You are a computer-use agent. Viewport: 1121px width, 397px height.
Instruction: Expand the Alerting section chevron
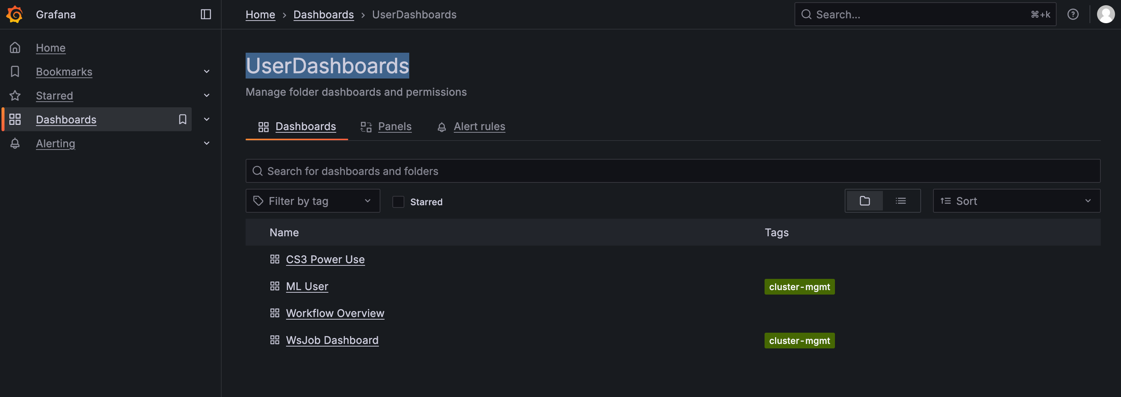(207, 143)
